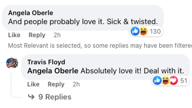The height and width of the screenshot is (108, 192).
Task: Click the blue thumbs-up reaction on Angela's comment
Action: pyautogui.click(x=135, y=31)
